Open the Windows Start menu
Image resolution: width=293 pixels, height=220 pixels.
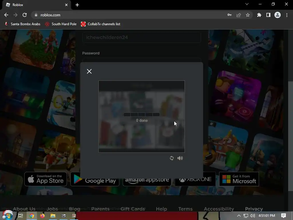7,215
